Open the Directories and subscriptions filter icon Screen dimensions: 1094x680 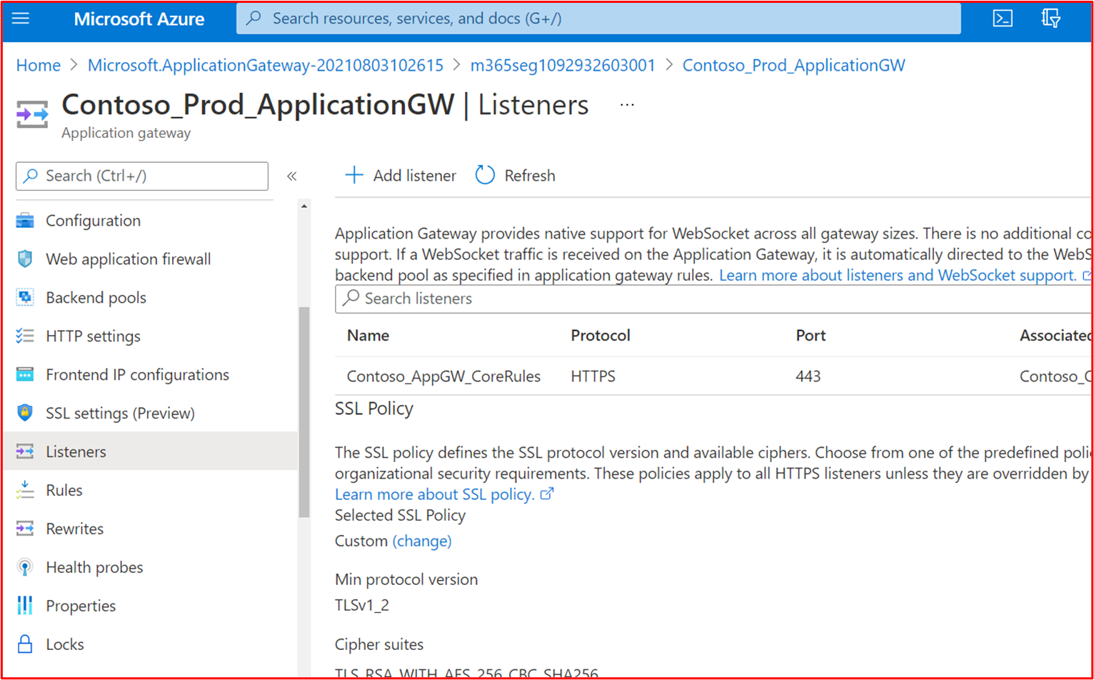pos(1051,19)
